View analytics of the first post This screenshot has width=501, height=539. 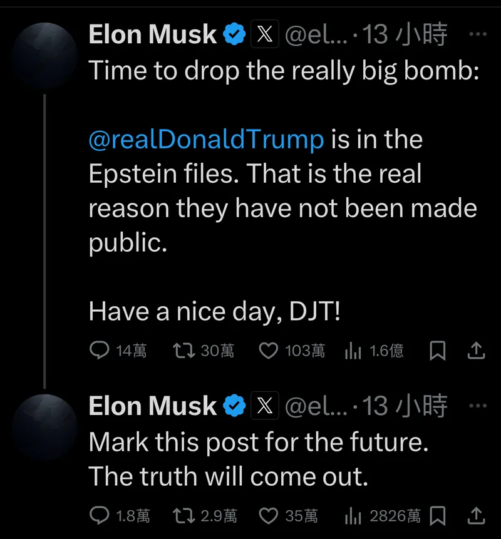353,351
